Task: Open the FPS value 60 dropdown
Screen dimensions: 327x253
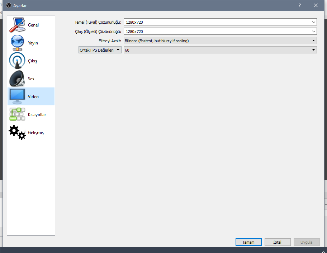Action: pos(220,50)
